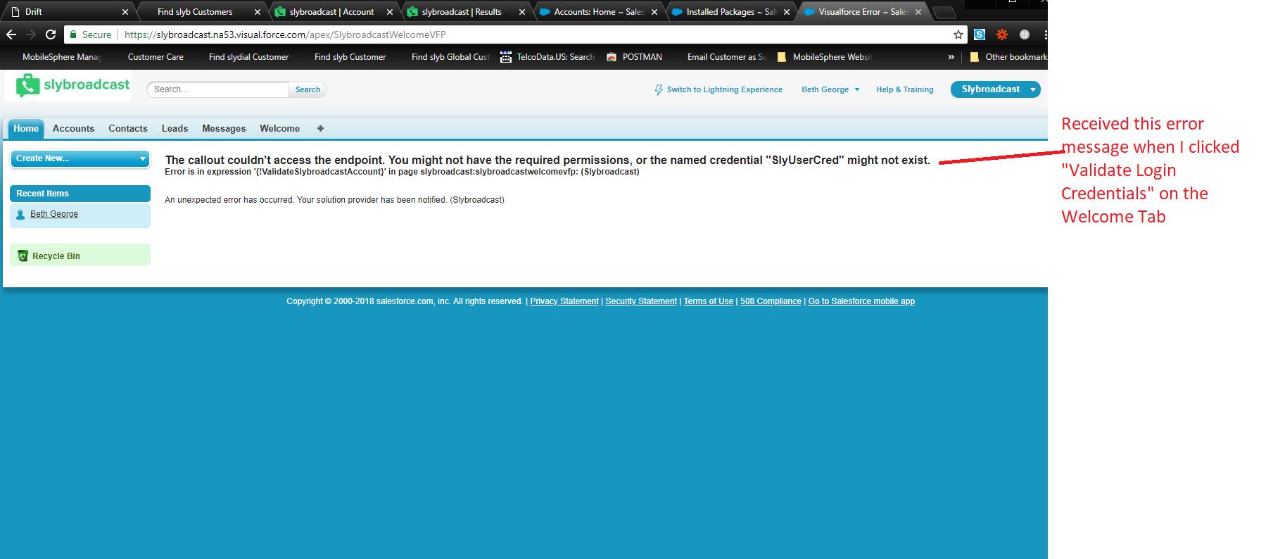Click Switch to Lightning Experience link
The height and width of the screenshot is (559, 1273).
click(x=724, y=89)
